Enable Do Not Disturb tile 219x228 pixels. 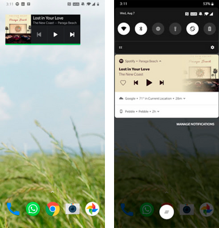pyautogui.click(x=158, y=29)
